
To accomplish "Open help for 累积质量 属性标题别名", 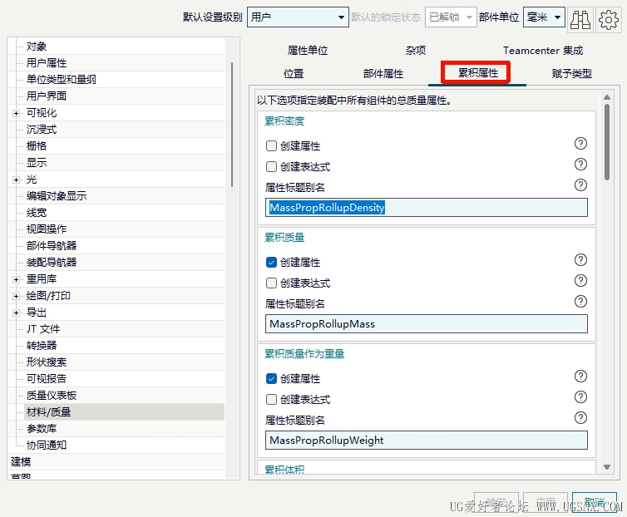I will [x=580, y=302].
